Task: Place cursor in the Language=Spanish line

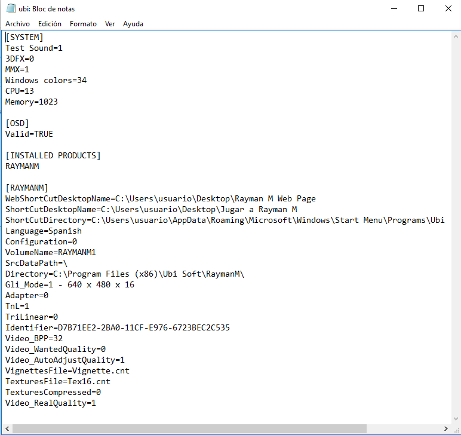Action: [x=44, y=231]
